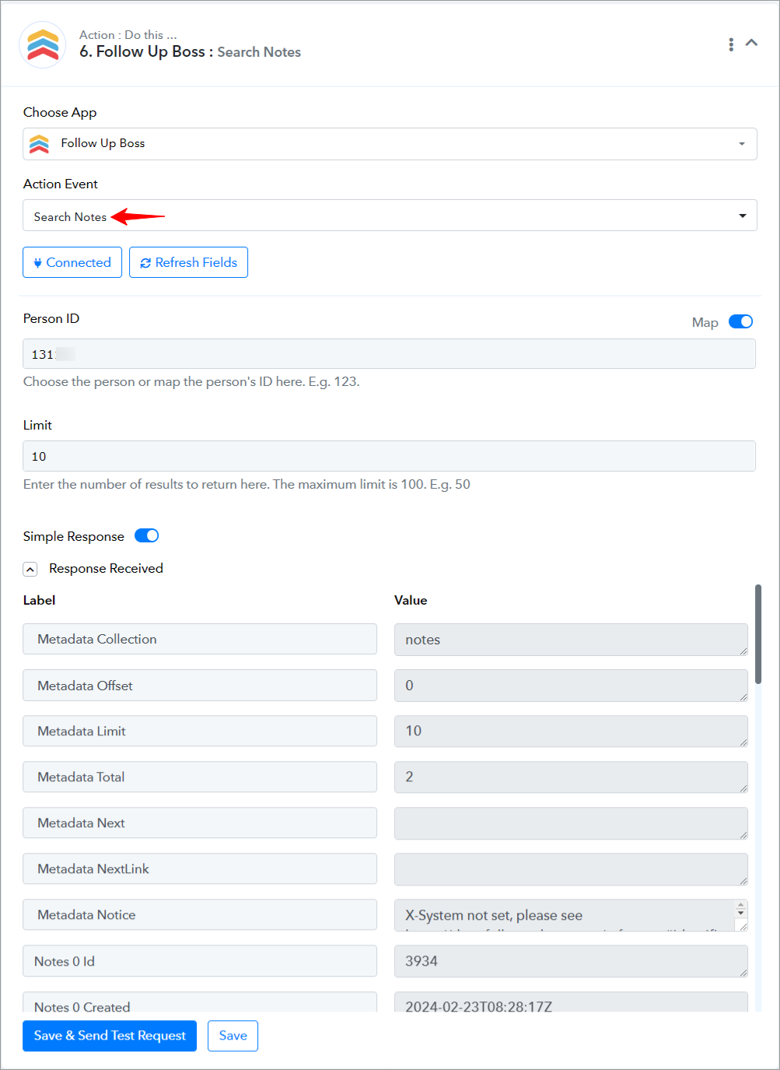Click the value field showing notes
This screenshot has height=1070, width=780.
(x=571, y=640)
